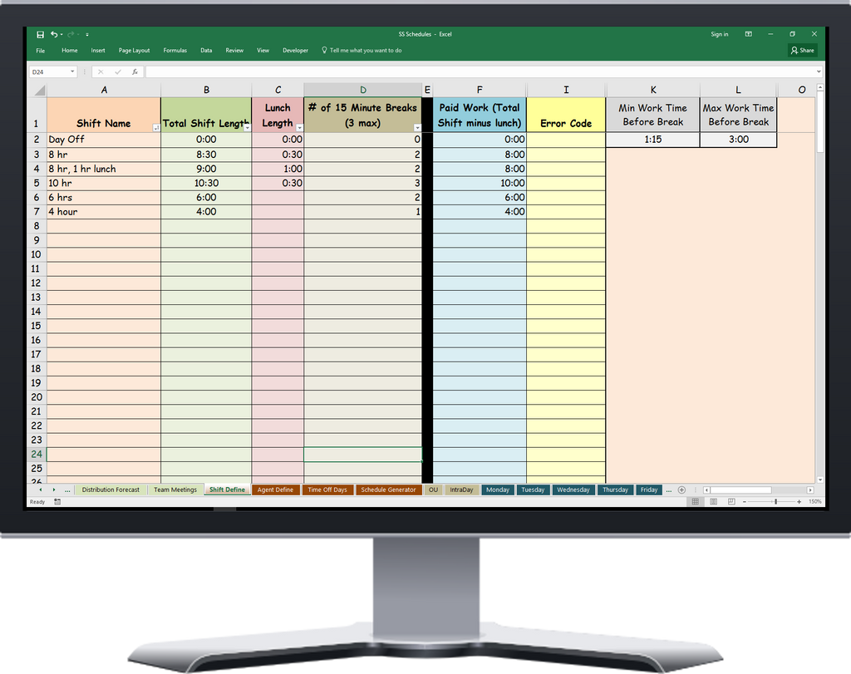Open the Shift Name column filter
This screenshot has width=851, height=674.
(155, 126)
